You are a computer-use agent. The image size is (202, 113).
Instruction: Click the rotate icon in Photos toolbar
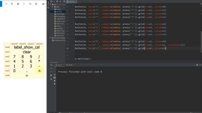(30, 4)
